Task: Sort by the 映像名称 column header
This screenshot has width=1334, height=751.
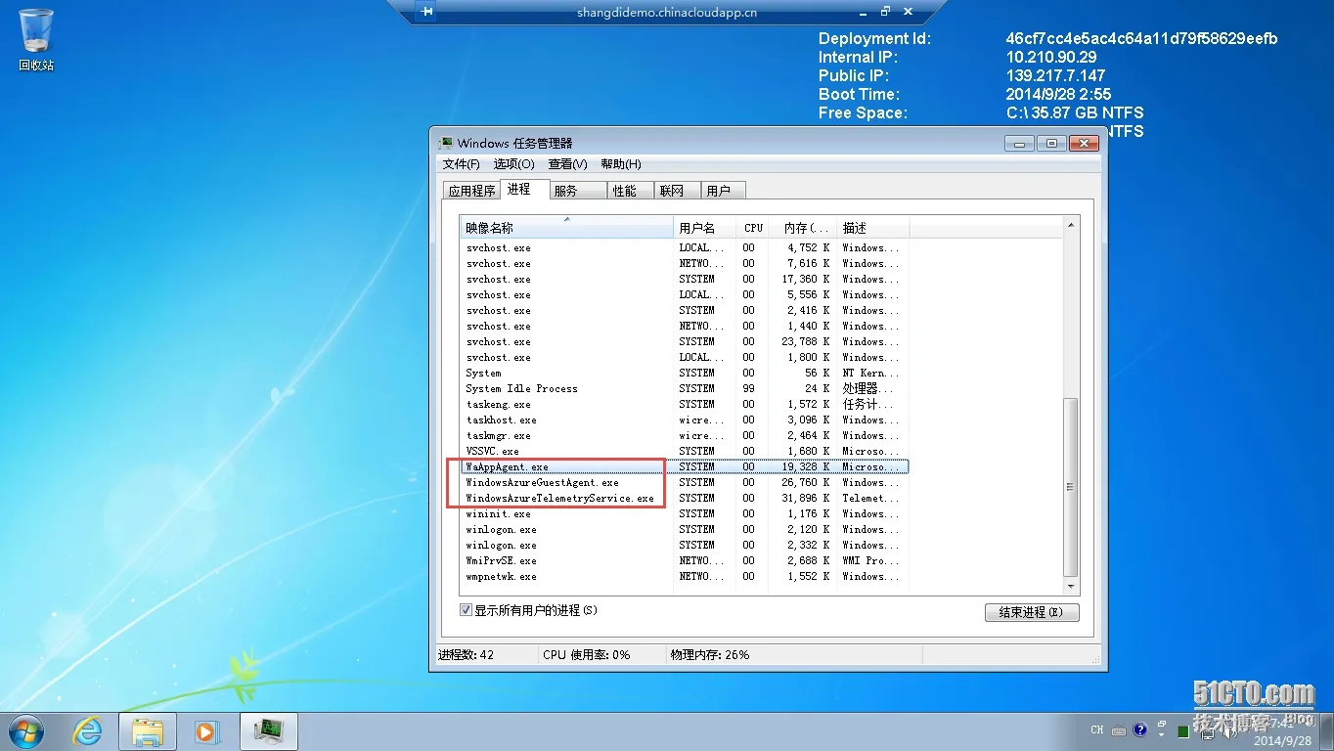Action: (x=567, y=228)
